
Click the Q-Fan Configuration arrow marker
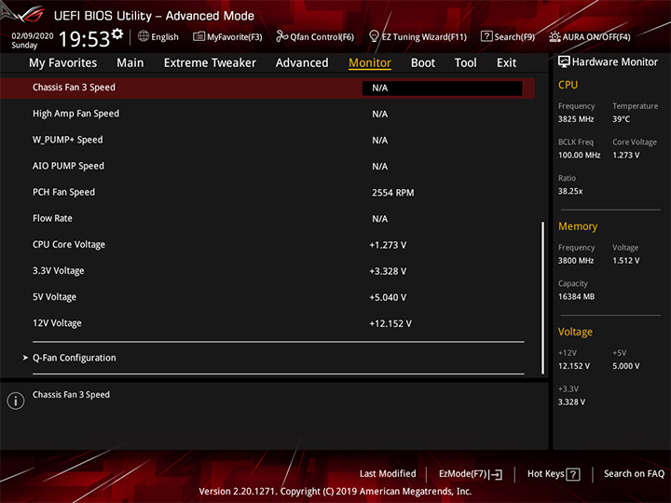pyautogui.click(x=25, y=358)
